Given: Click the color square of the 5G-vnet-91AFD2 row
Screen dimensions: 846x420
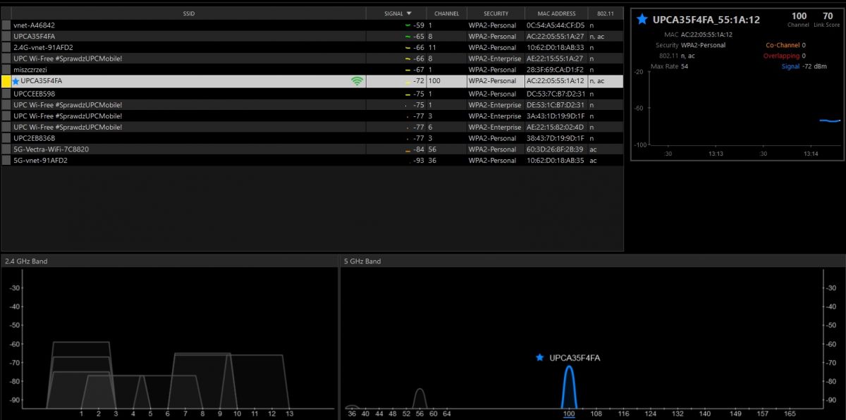Looking at the screenshot, I should (x=6, y=161).
